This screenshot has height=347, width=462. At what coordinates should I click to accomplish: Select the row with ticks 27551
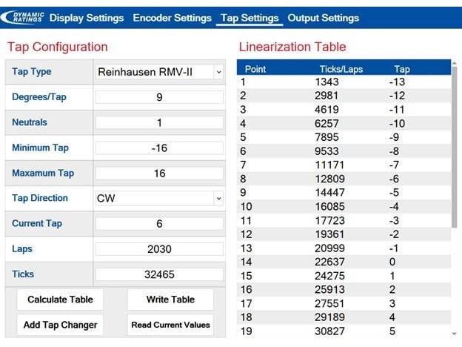coord(344,303)
